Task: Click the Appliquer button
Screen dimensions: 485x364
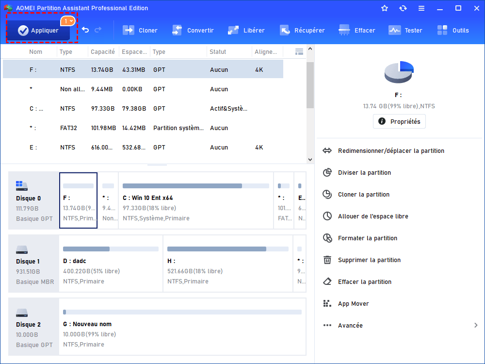Action: point(38,30)
